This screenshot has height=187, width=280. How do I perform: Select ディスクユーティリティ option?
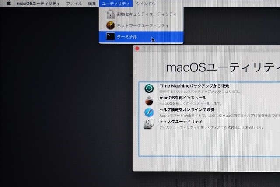coord(181,122)
